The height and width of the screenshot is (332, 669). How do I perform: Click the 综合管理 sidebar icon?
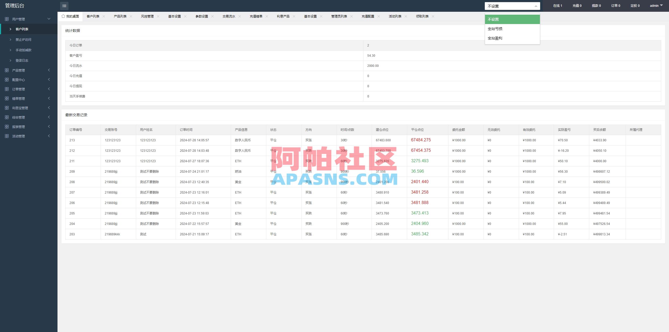(x=7, y=117)
